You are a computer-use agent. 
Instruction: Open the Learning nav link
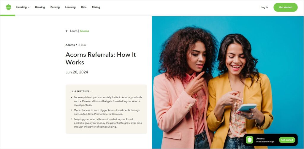coord(70,7)
